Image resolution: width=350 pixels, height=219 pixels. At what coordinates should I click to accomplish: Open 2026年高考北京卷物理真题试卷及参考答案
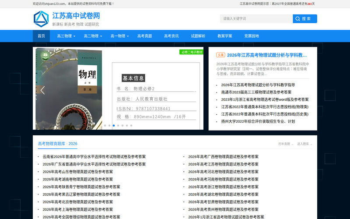point(78,202)
